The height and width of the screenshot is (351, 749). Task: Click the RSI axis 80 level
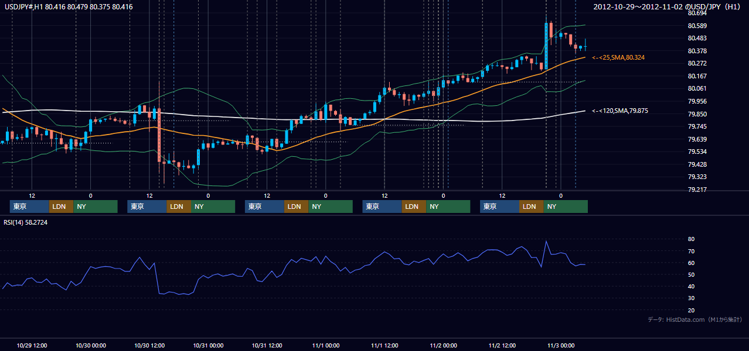[691, 239]
